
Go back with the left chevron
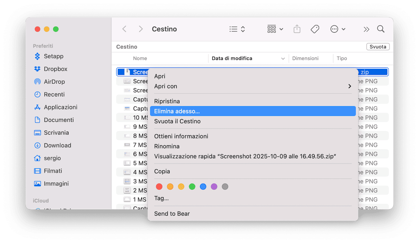pyautogui.click(x=124, y=29)
